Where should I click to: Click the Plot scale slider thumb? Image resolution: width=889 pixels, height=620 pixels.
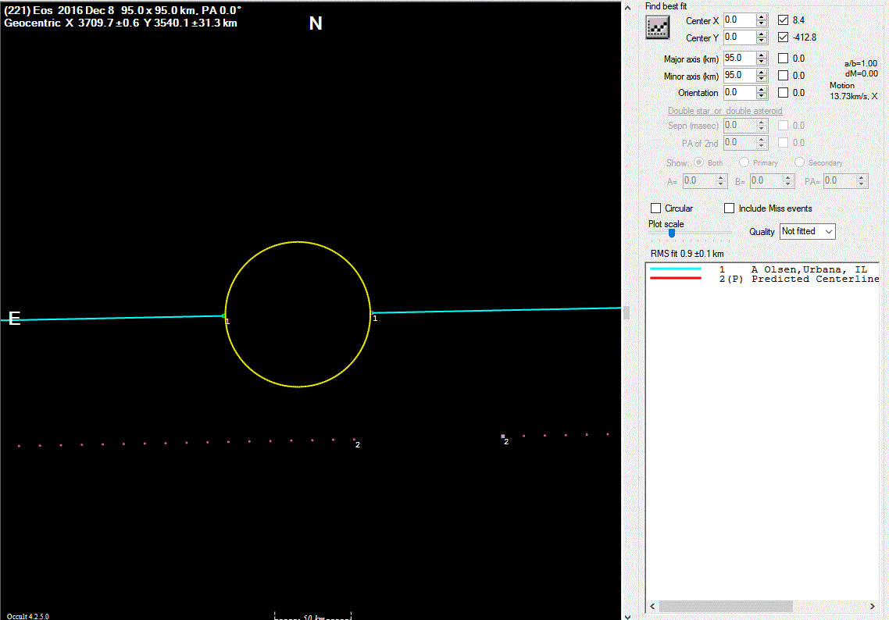click(x=672, y=233)
